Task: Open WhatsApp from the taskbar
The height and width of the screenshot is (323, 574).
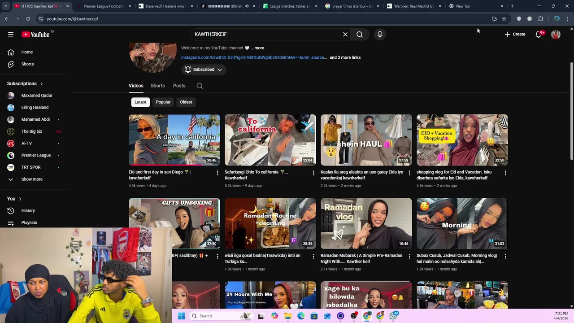Action: 393,316
